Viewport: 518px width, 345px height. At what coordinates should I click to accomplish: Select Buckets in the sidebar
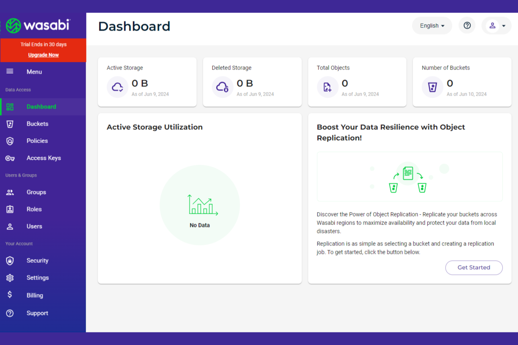click(x=37, y=124)
